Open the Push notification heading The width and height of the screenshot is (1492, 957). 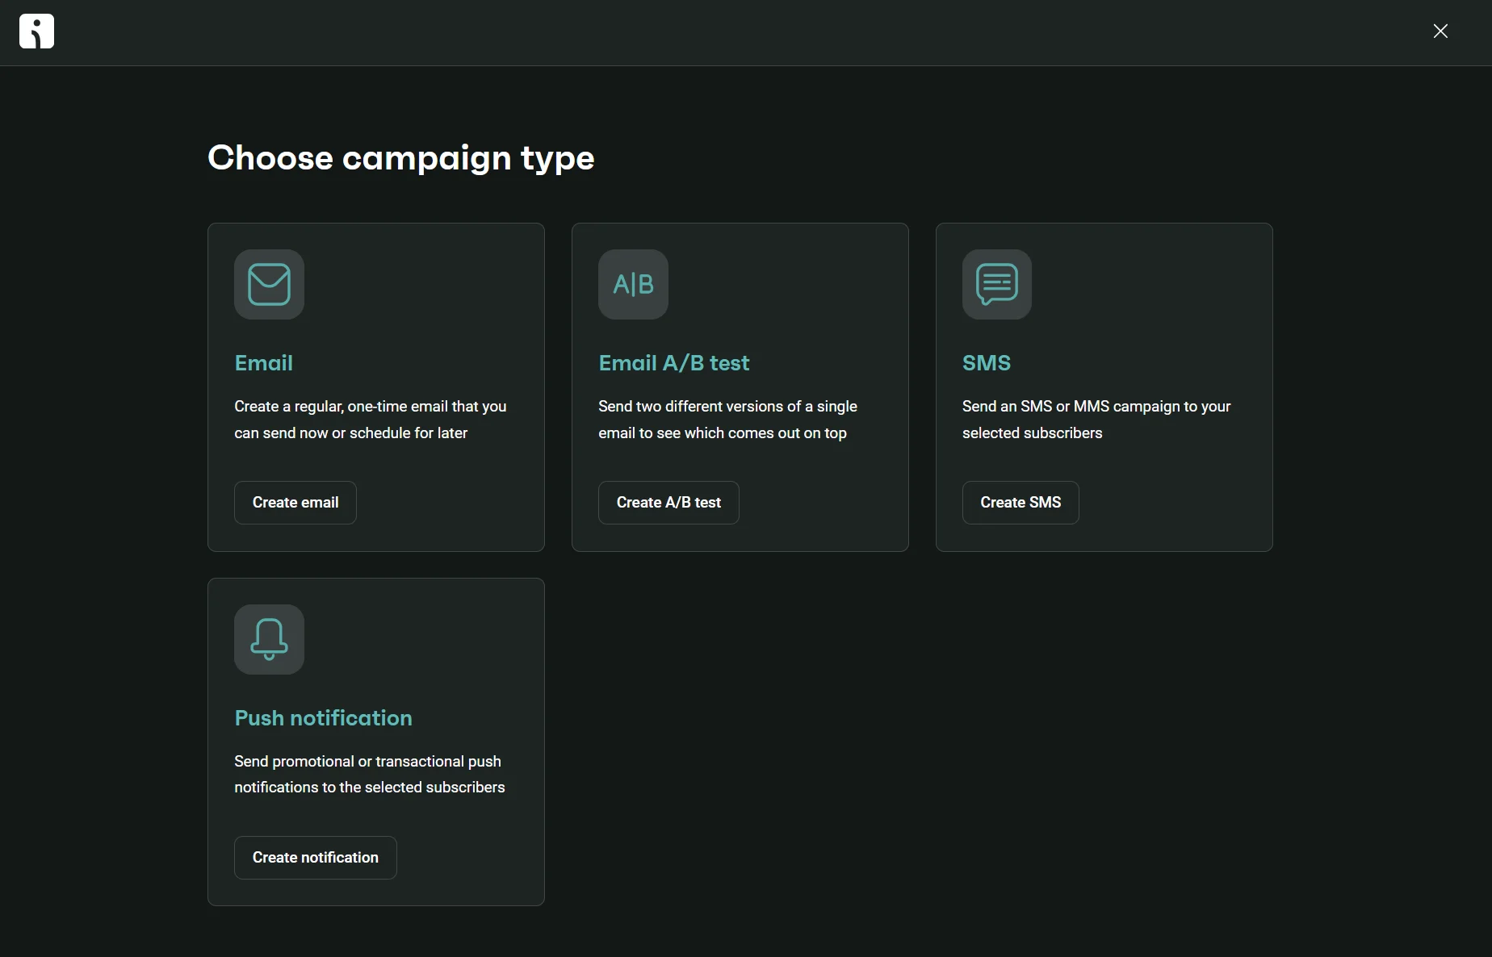(x=323, y=718)
